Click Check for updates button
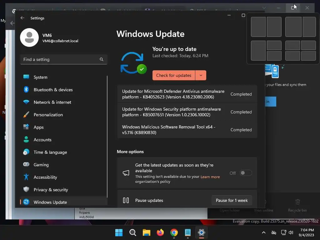Screen dimensions: 320x240 (174, 75)
